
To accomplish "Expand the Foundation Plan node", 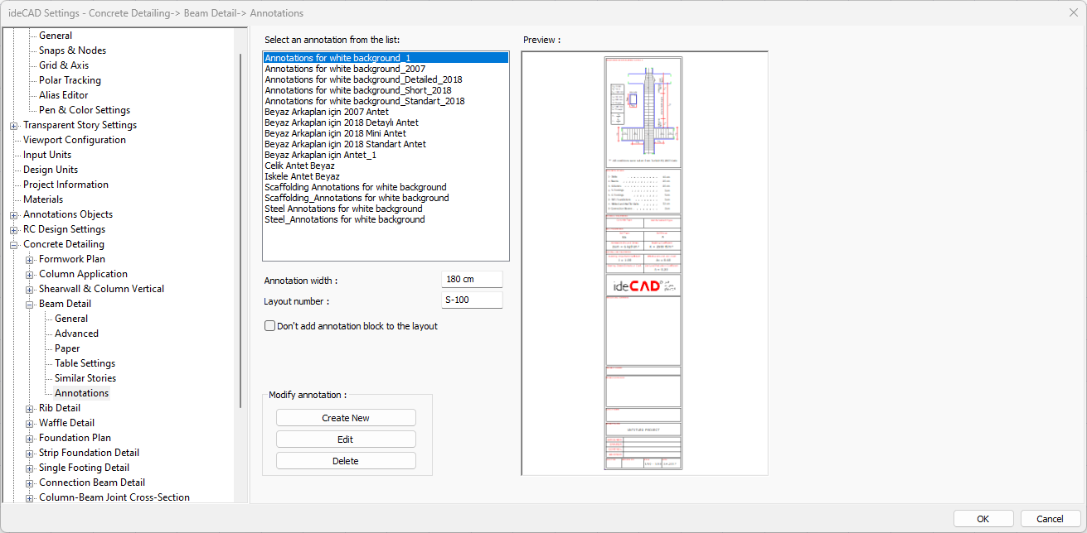I will 30,439.
